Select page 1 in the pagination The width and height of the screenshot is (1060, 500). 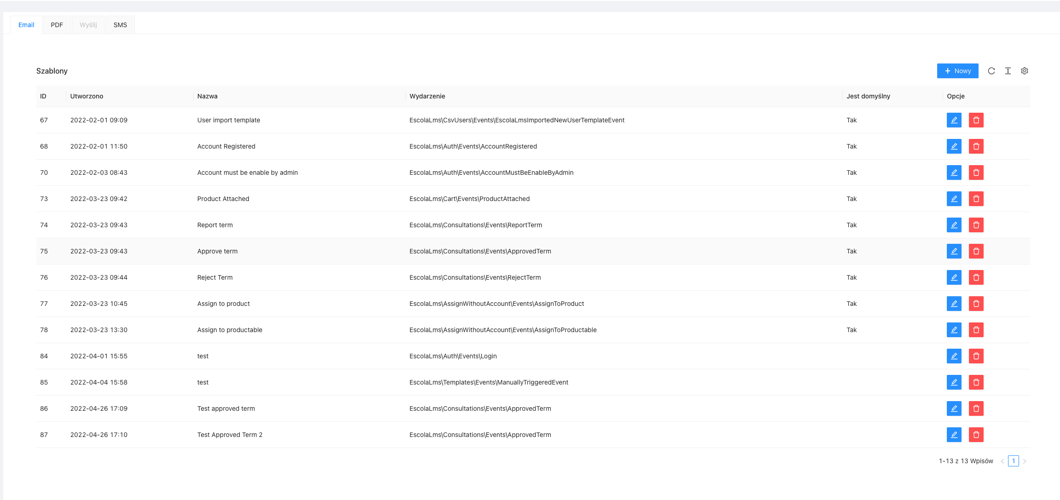[1014, 461]
